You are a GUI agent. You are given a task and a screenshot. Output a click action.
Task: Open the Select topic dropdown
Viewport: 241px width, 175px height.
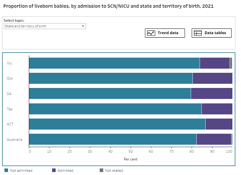45,26
